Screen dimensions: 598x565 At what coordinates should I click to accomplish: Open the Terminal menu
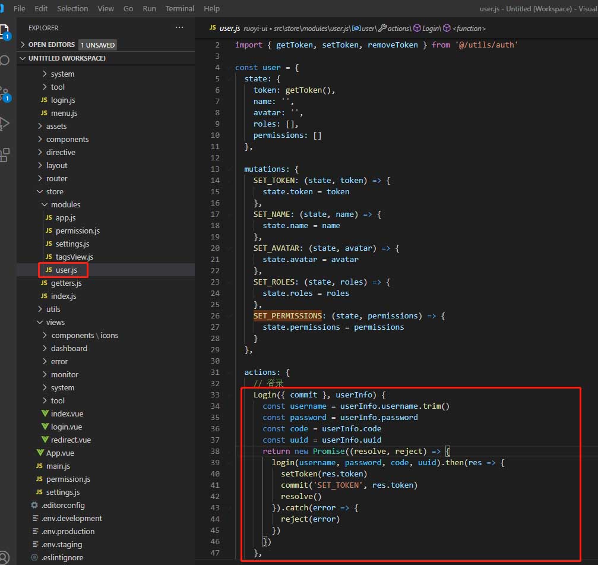179,8
